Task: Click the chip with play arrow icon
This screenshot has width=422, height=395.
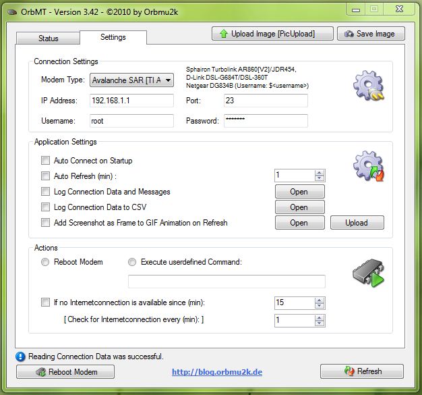Action: tap(369, 273)
